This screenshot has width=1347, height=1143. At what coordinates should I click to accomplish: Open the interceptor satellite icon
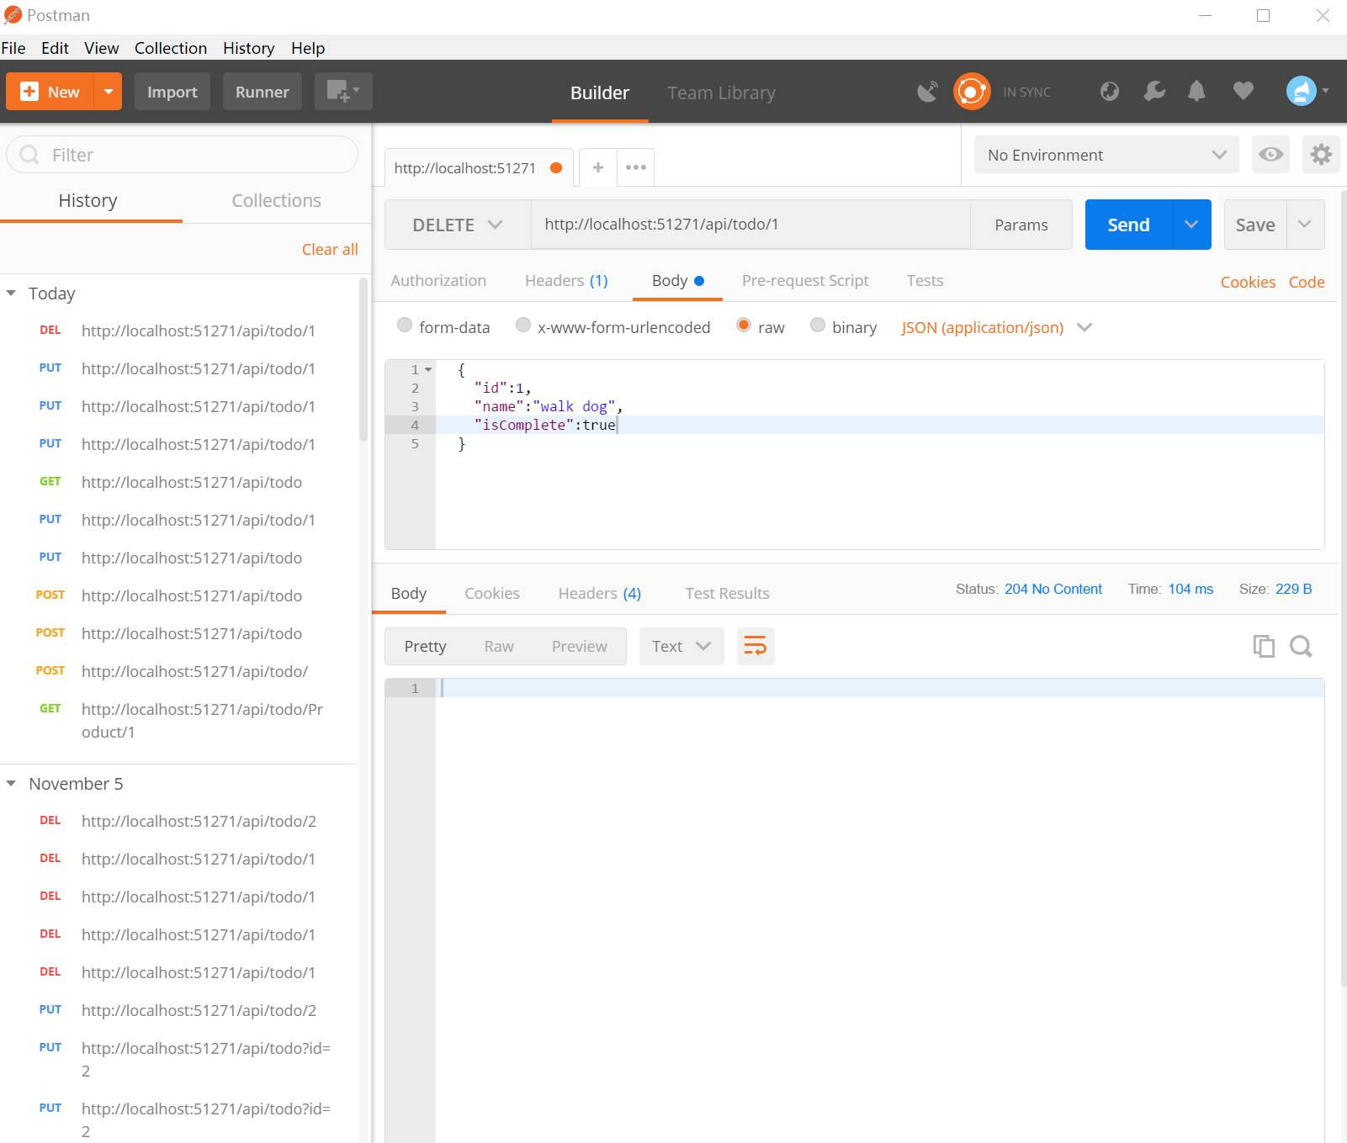click(927, 92)
